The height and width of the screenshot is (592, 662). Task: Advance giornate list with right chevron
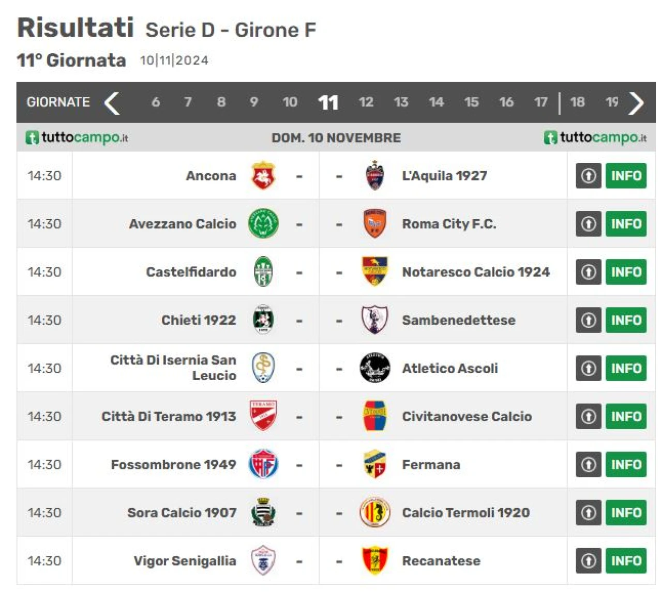point(637,102)
